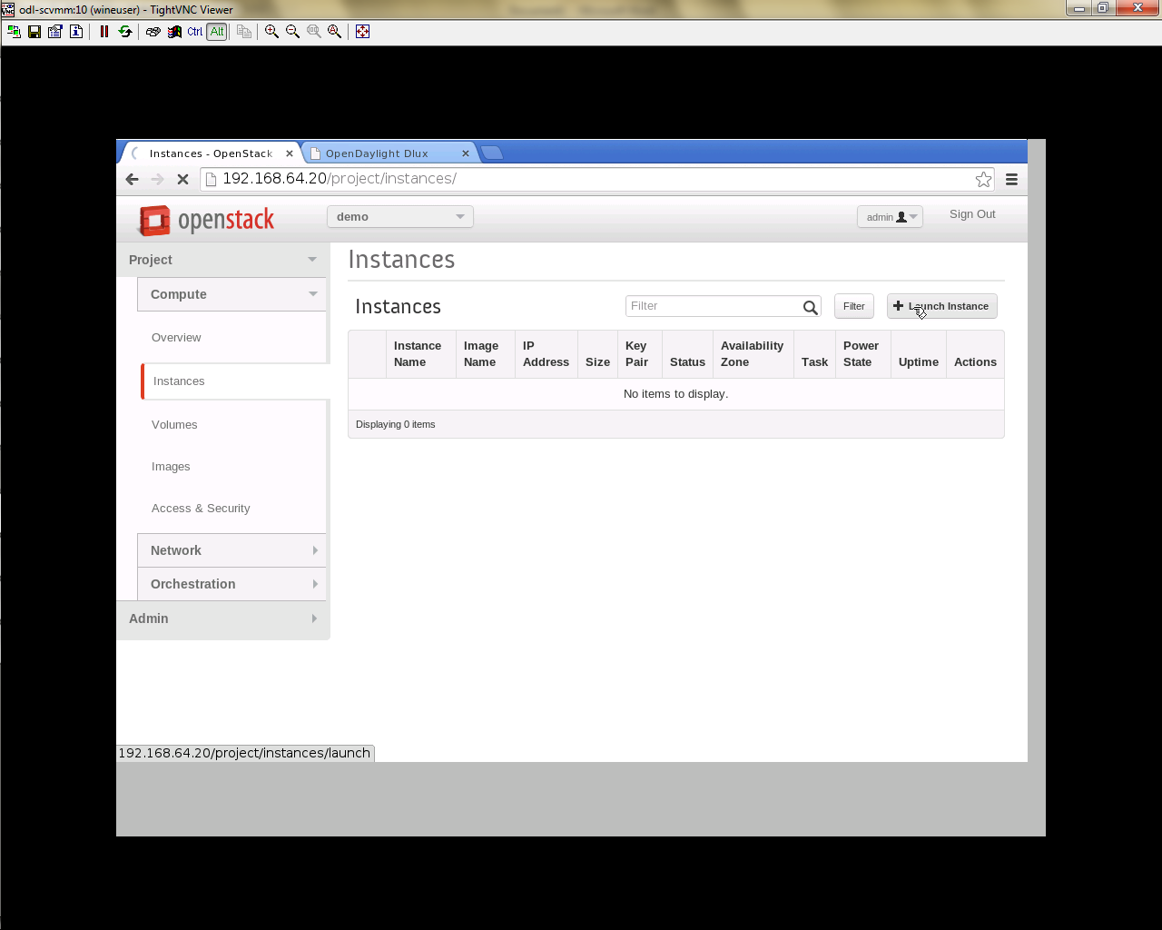Click the Availability Zone column header
The height and width of the screenshot is (930, 1162).
(752, 354)
